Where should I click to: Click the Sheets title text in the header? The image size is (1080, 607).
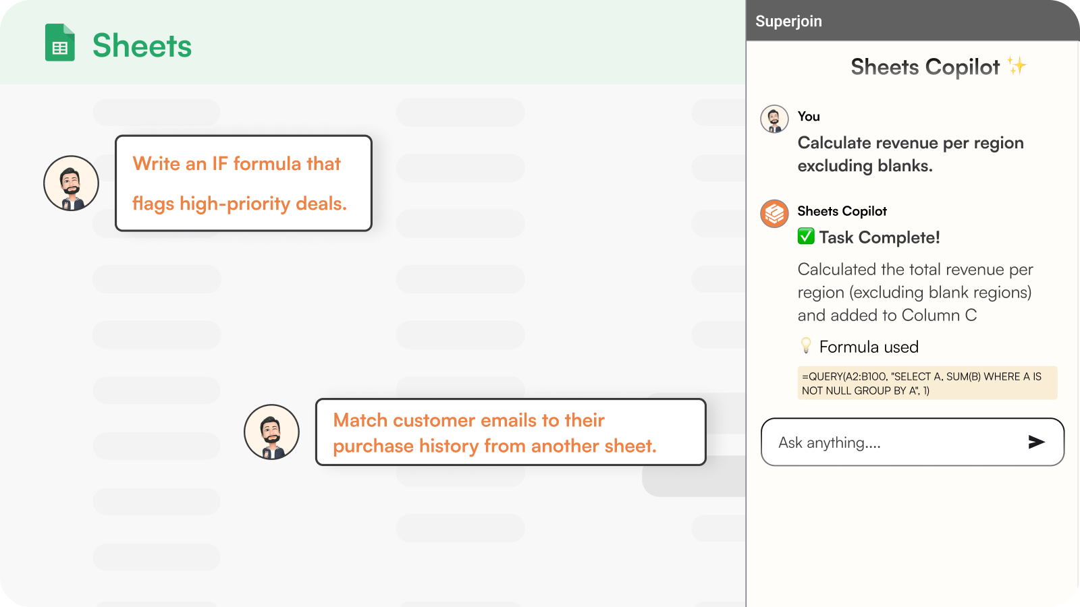142,46
